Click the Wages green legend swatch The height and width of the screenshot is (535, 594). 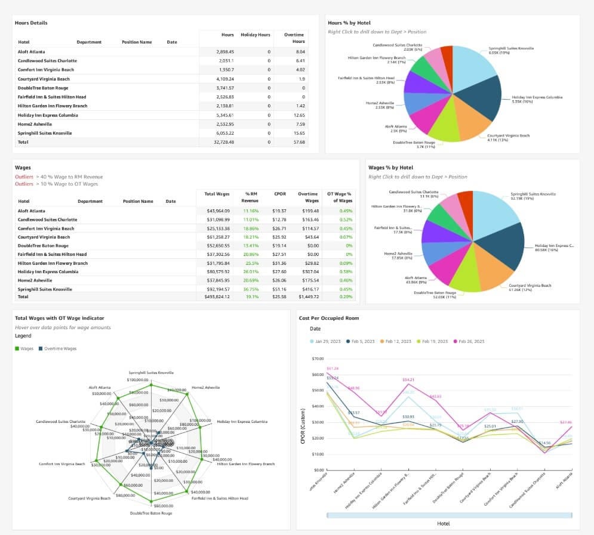17,348
